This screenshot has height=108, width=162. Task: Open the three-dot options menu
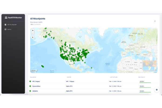[155, 21]
